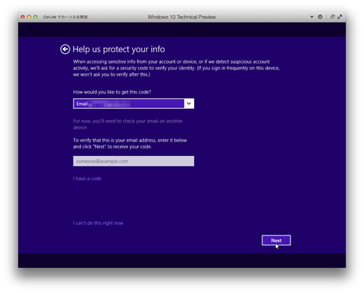Focus the someone@example.com email field
The height and width of the screenshot is (293, 364).
click(133, 161)
